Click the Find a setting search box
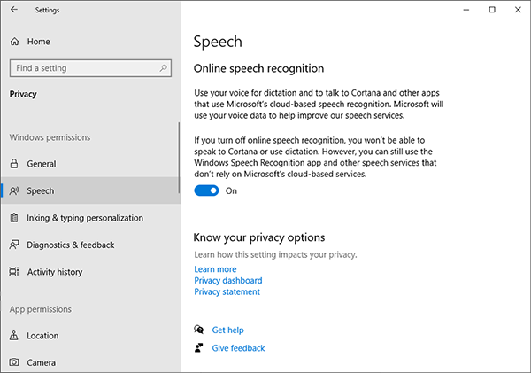Screen dimensions: 531x373 (x=84, y=68)
